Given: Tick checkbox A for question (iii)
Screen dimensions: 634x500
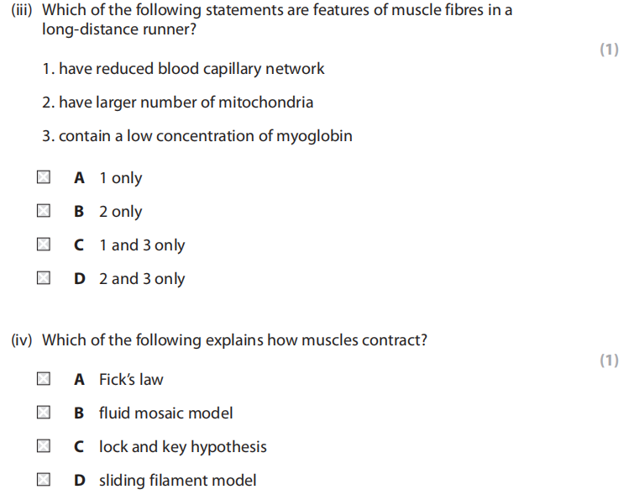Looking at the screenshot, I should coord(43,178).
